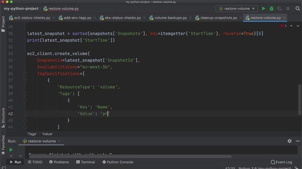Hide the Run tool window
Viewport: 302px width, 169px height.
coord(298,141)
